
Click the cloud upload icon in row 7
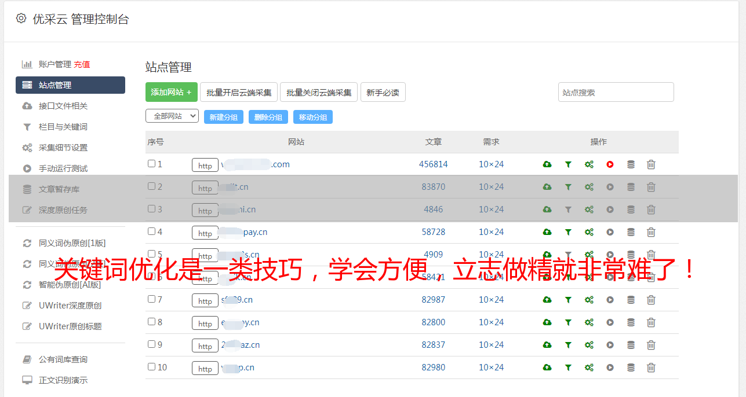547,300
